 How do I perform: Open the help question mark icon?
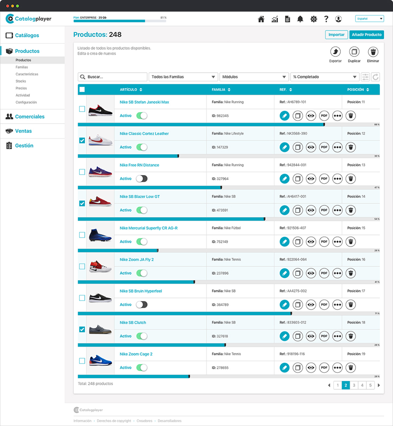(x=326, y=19)
